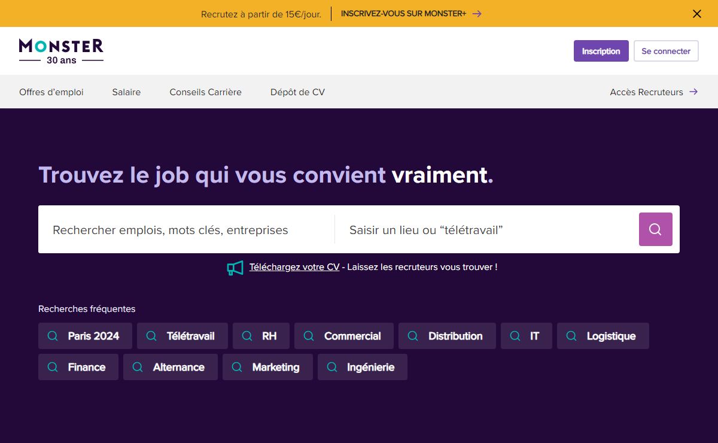Choose the IT search chip label
Screen dimensions: 718x443
point(534,336)
